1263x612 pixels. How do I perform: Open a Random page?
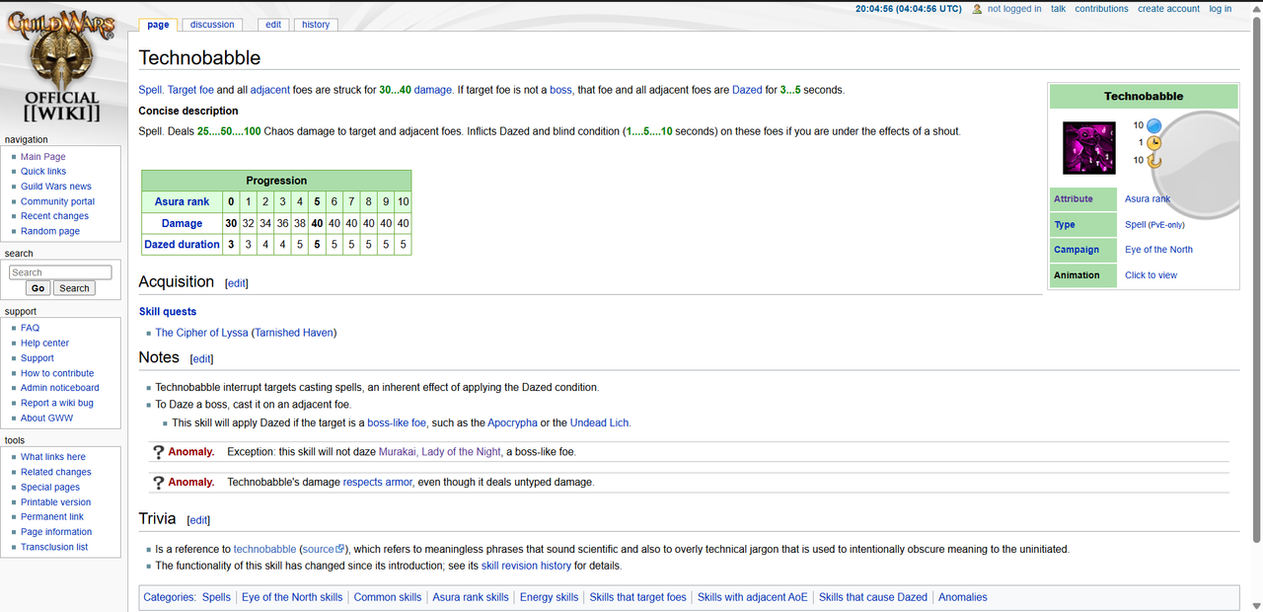[x=50, y=231]
